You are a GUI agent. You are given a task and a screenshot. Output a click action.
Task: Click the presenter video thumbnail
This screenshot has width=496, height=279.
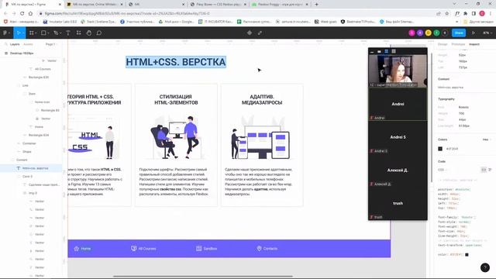point(398,71)
